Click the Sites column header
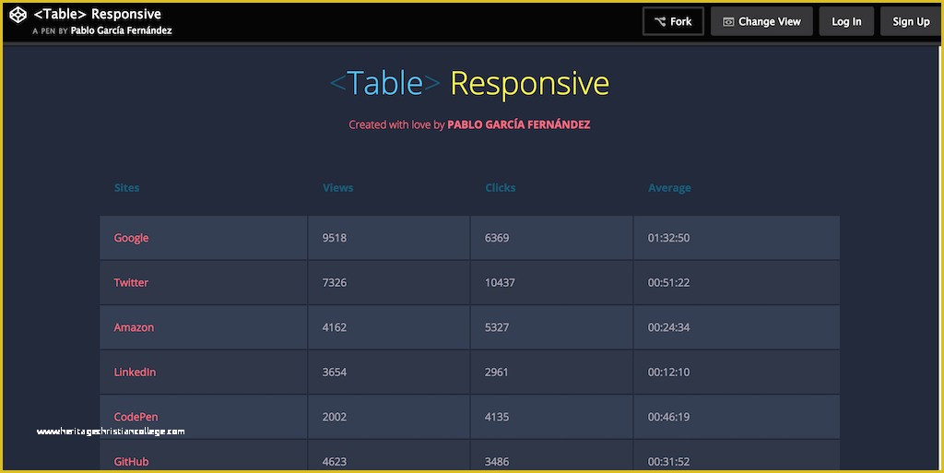The width and height of the screenshot is (944, 473). pyautogui.click(x=126, y=188)
